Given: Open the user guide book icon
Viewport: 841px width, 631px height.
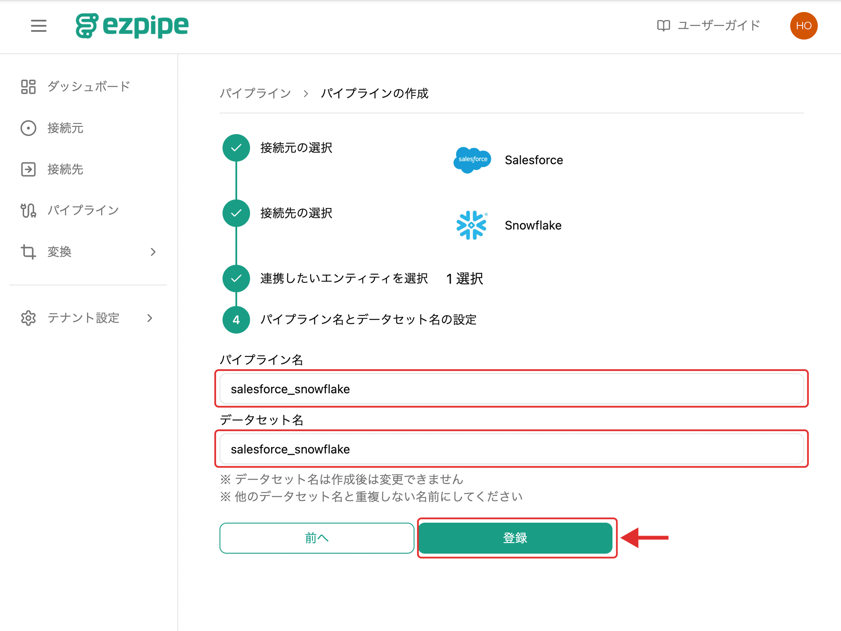Looking at the screenshot, I should (663, 26).
